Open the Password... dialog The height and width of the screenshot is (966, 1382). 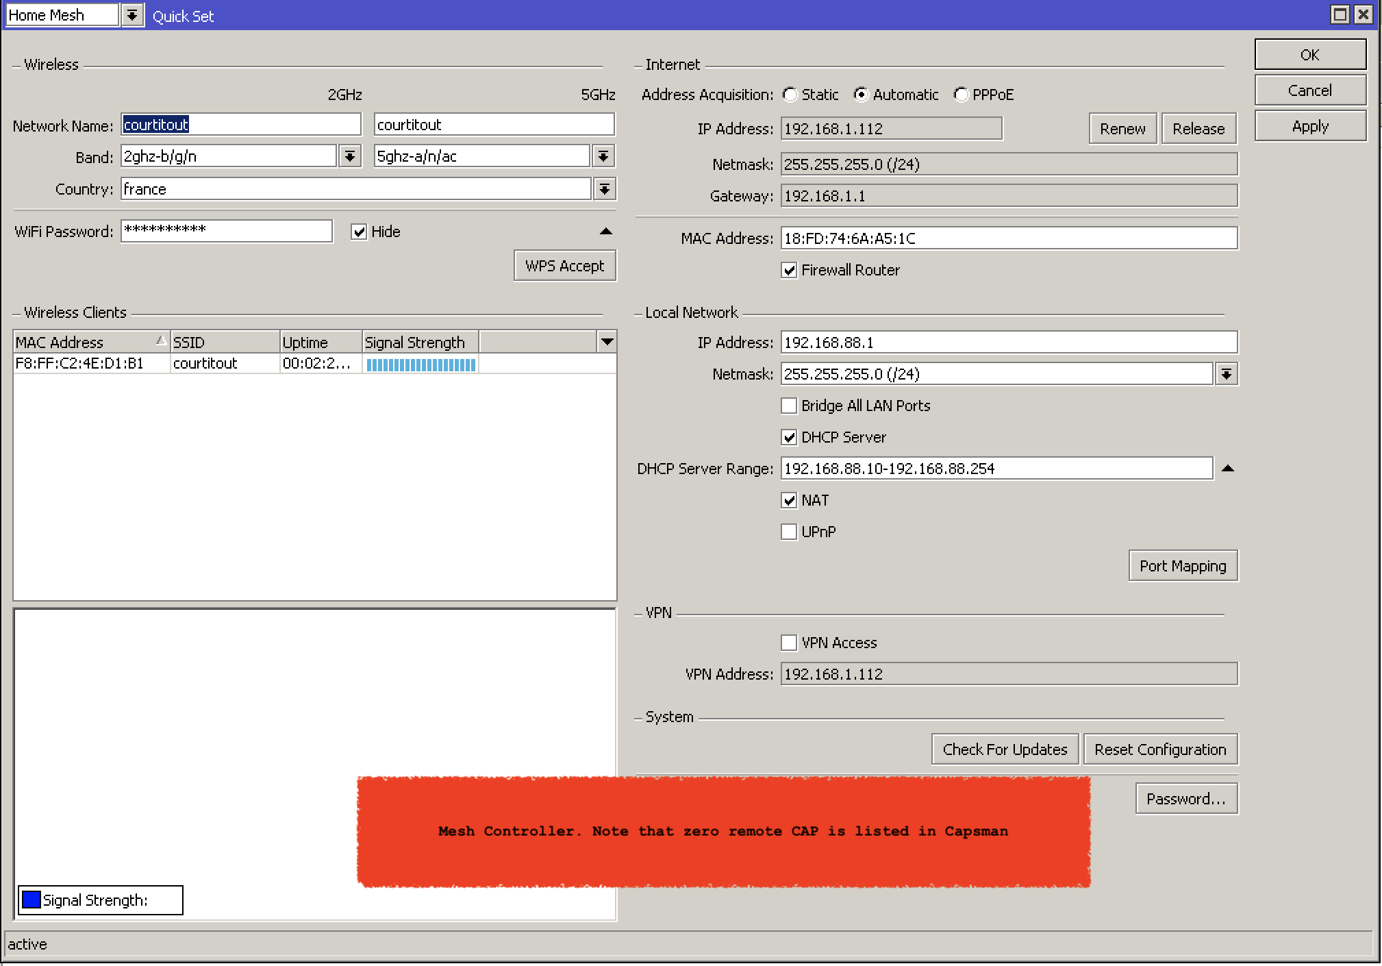(1186, 799)
